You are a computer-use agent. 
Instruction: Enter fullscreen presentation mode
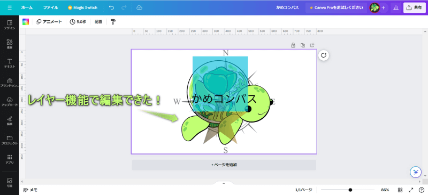(411, 190)
